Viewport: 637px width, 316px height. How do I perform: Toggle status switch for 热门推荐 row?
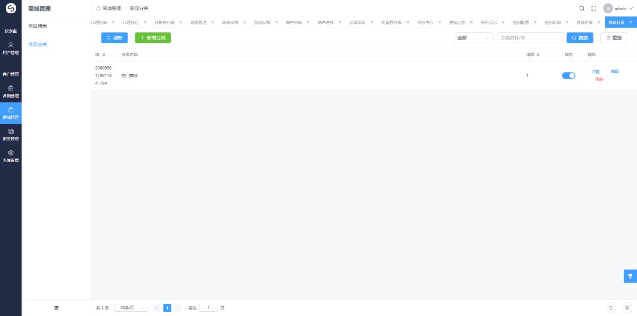pos(569,75)
